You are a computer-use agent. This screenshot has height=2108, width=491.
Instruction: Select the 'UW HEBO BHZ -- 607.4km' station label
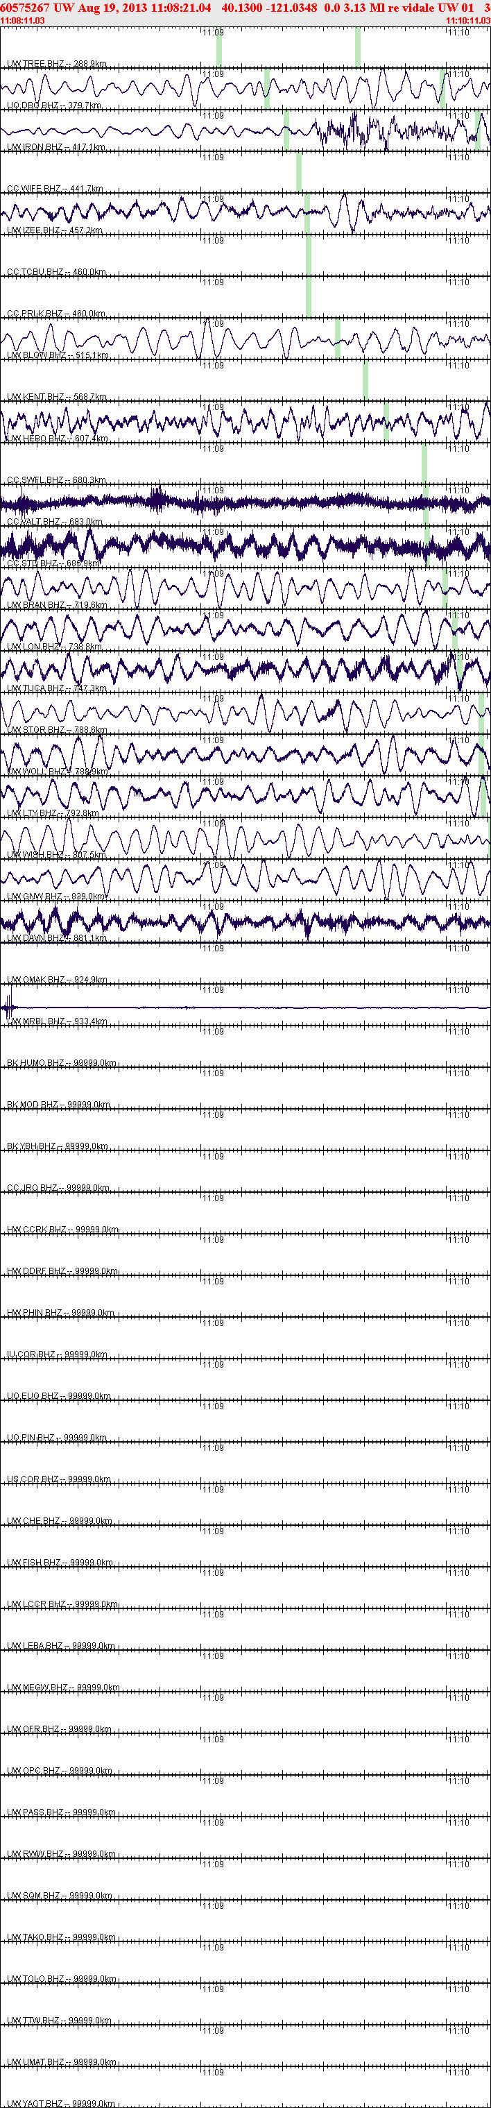coord(58,439)
